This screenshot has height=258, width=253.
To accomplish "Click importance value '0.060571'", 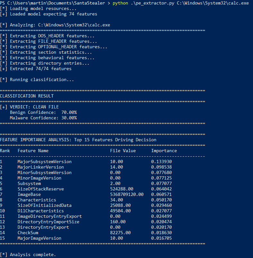I will tap(161, 195).
